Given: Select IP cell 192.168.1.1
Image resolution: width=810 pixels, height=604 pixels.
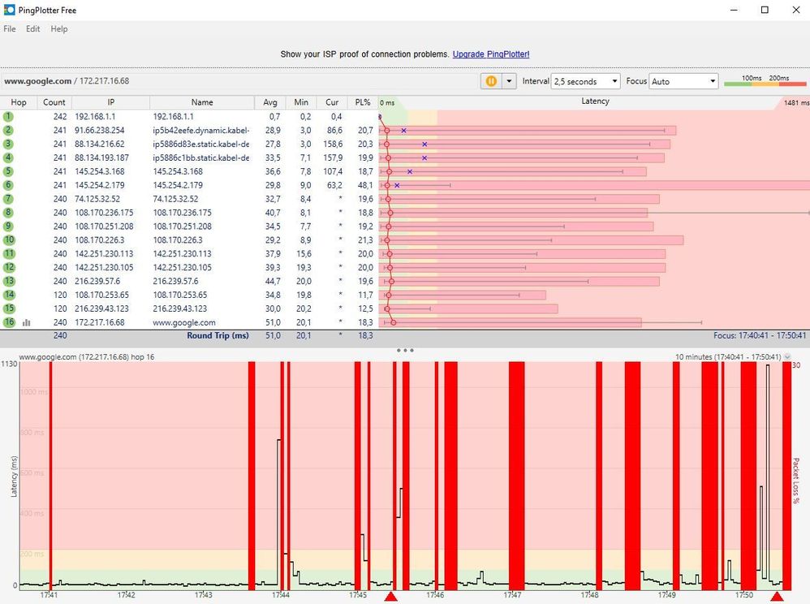Looking at the screenshot, I should (95, 117).
